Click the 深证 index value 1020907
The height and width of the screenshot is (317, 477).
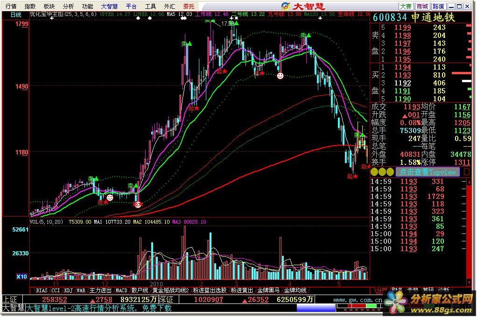tap(209, 300)
